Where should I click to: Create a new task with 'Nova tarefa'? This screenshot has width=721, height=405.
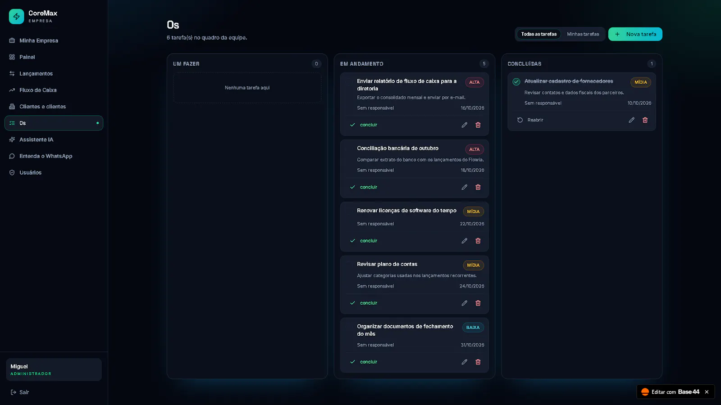tap(635, 34)
